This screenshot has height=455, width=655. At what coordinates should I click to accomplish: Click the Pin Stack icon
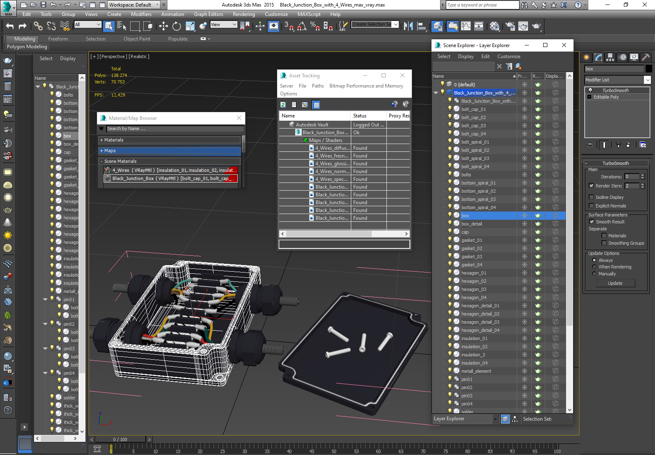coord(590,145)
